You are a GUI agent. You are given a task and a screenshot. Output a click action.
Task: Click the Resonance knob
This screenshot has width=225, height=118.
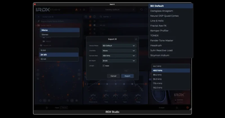pyautogui.click(x=93, y=97)
